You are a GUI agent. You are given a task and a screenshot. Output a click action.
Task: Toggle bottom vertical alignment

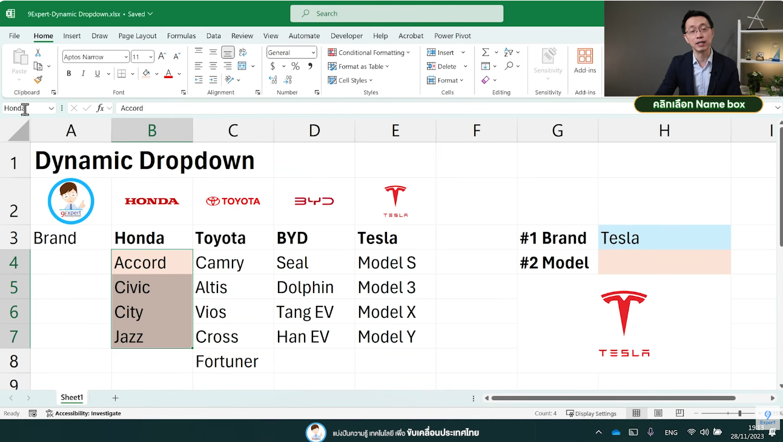pyautogui.click(x=228, y=52)
